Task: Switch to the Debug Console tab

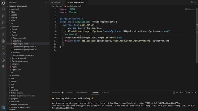Action: tap(82, 92)
